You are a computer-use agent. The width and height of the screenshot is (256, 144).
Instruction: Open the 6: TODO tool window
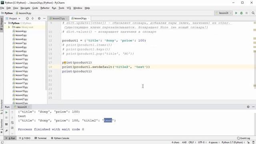coord(25,138)
